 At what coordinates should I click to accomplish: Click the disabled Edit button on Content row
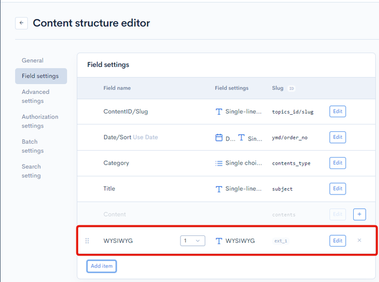click(x=337, y=214)
